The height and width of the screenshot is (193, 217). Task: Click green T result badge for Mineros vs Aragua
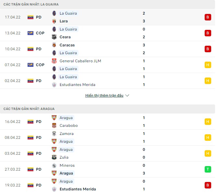pyautogui.click(x=208, y=169)
